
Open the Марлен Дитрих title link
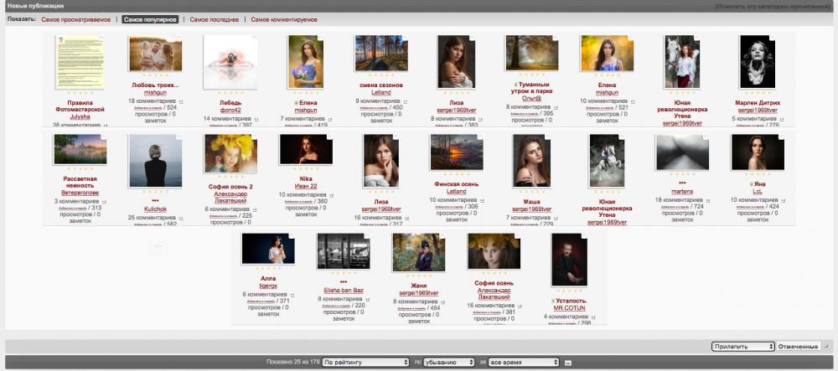point(758,103)
